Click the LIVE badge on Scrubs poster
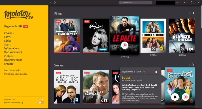Screen dimensions: 202x109 tap(170, 71)
